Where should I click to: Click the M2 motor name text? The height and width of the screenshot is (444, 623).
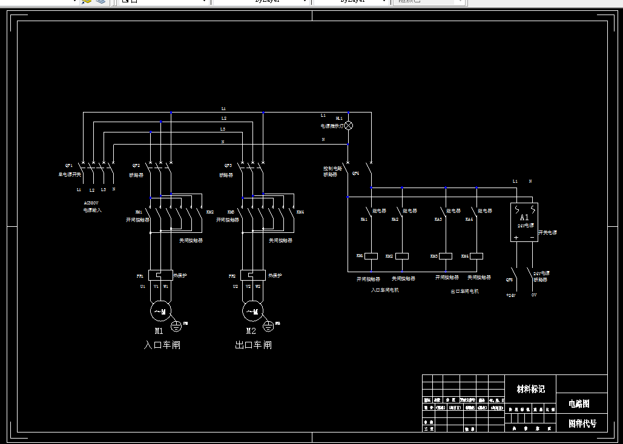[251, 331]
